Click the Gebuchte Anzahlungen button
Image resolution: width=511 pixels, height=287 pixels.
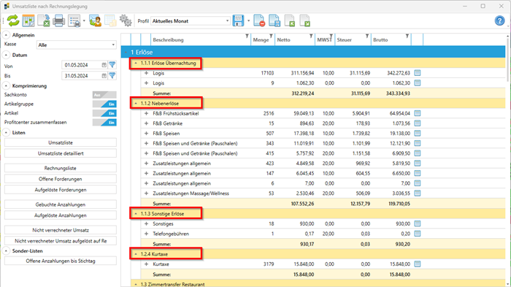click(61, 204)
